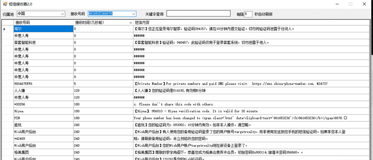Image resolution: width=373 pixels, height=160 pixels.
Task: Click the Wish message about 备用验证码 login
Action: tap(251, 132)
